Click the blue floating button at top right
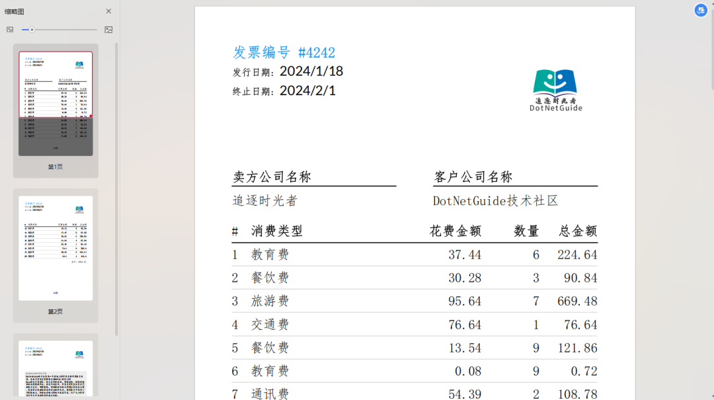 tap(700, 10)
